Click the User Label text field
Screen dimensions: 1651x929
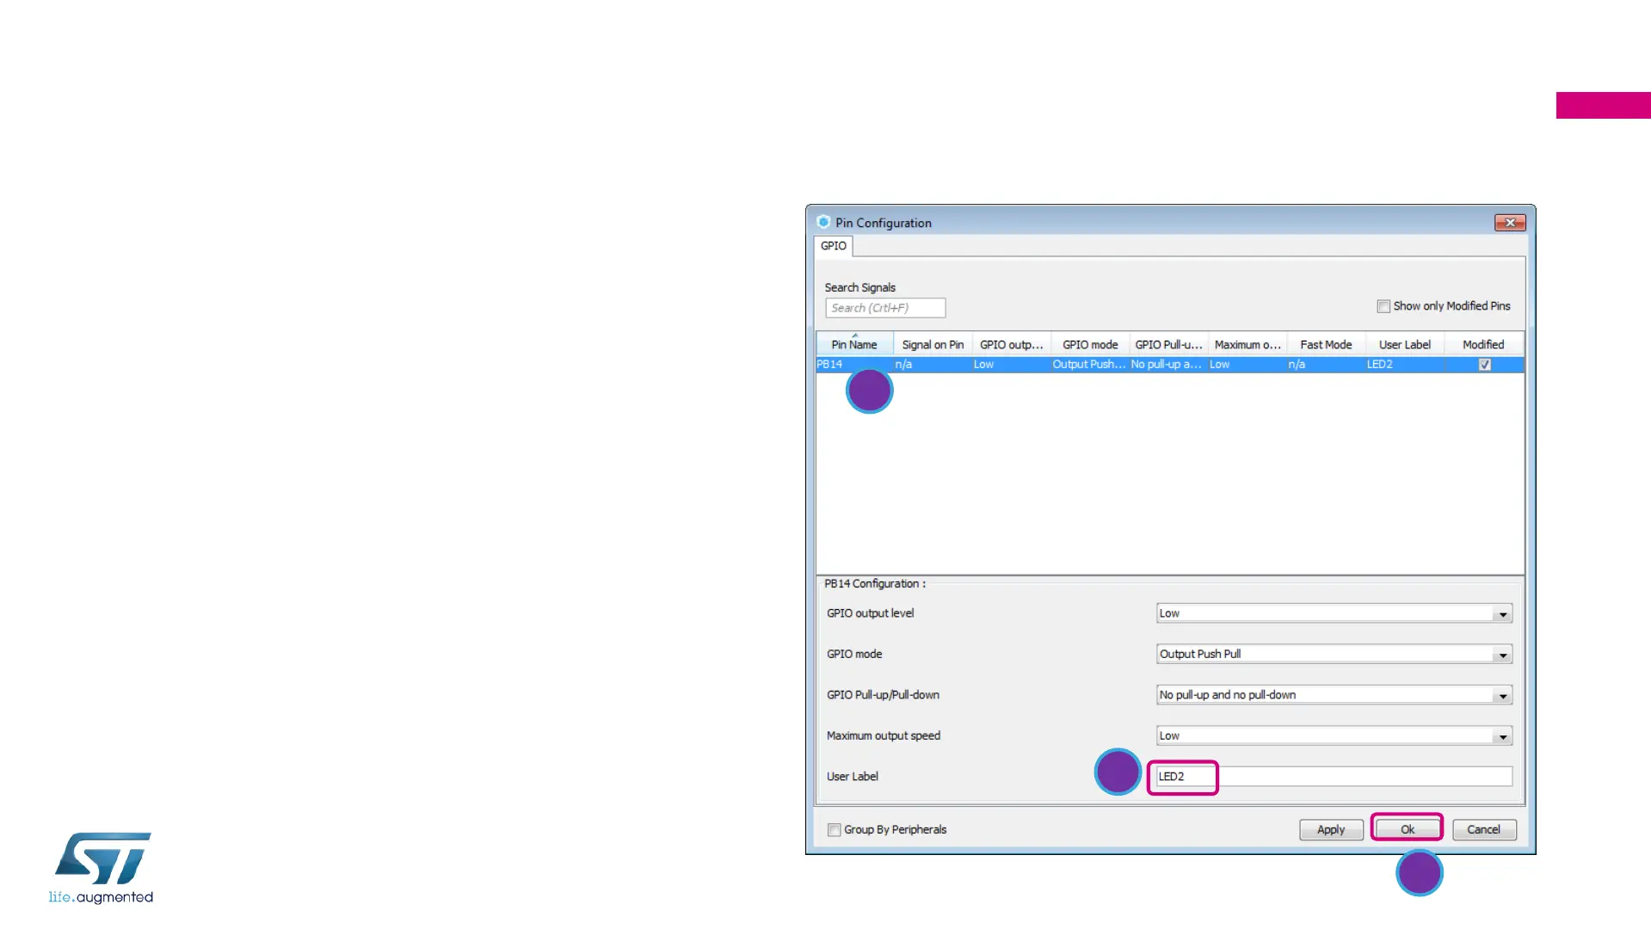click(1334, 777)
